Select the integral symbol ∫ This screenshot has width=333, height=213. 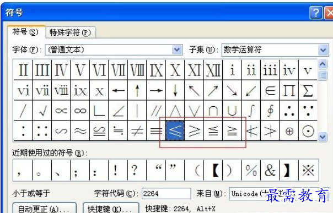[251, 111]
